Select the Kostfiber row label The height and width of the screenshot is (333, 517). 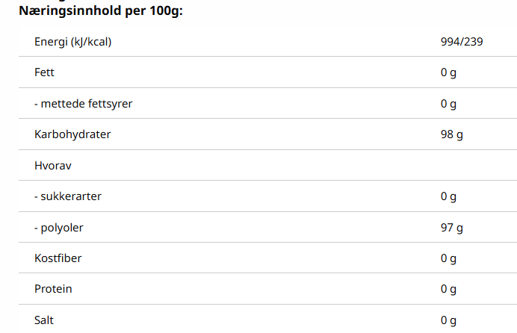click(x=58, y=258)
